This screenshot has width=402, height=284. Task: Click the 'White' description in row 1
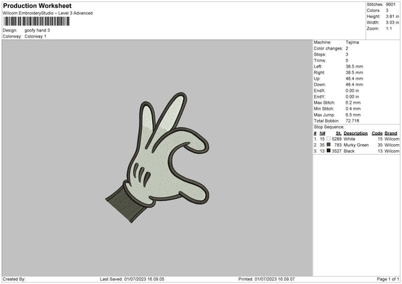pos(350,139)
